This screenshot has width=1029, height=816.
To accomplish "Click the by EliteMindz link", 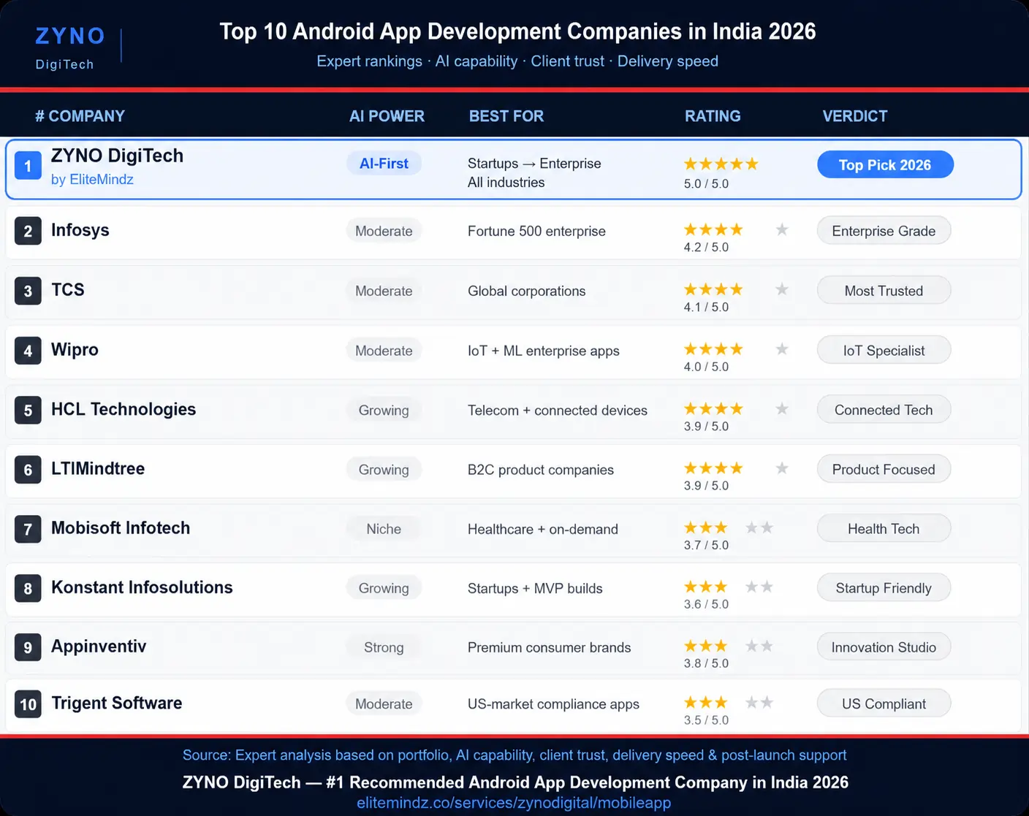I will (x=92, y=180).
